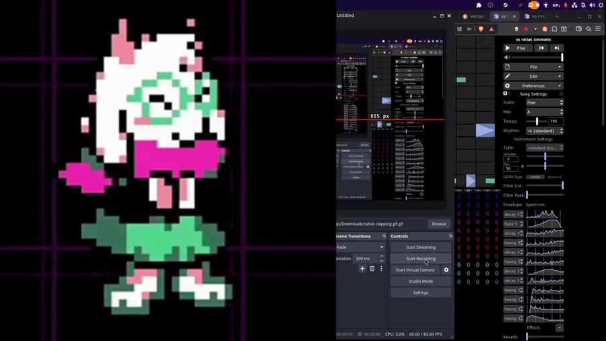Click the speaker icon beside volume slider
606x341 pixels.
pos(507,57)
